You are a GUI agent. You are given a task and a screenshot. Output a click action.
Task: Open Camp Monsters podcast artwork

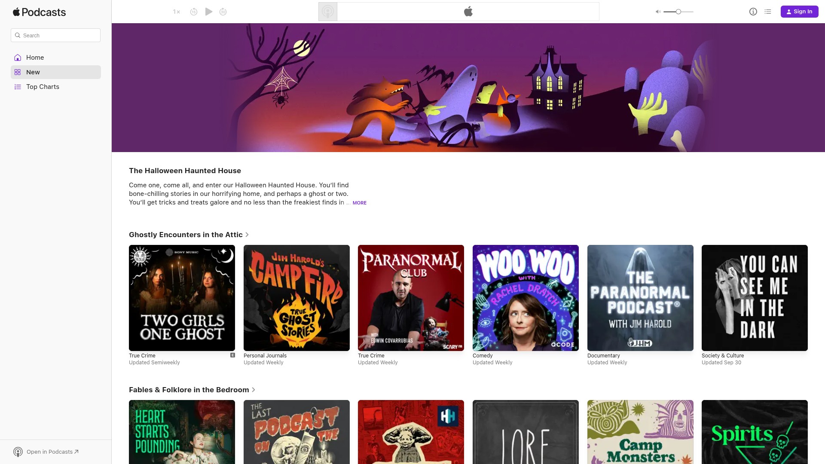click(640, 432)
